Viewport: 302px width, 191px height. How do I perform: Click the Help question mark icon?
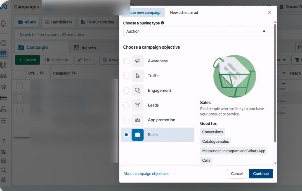3,141
